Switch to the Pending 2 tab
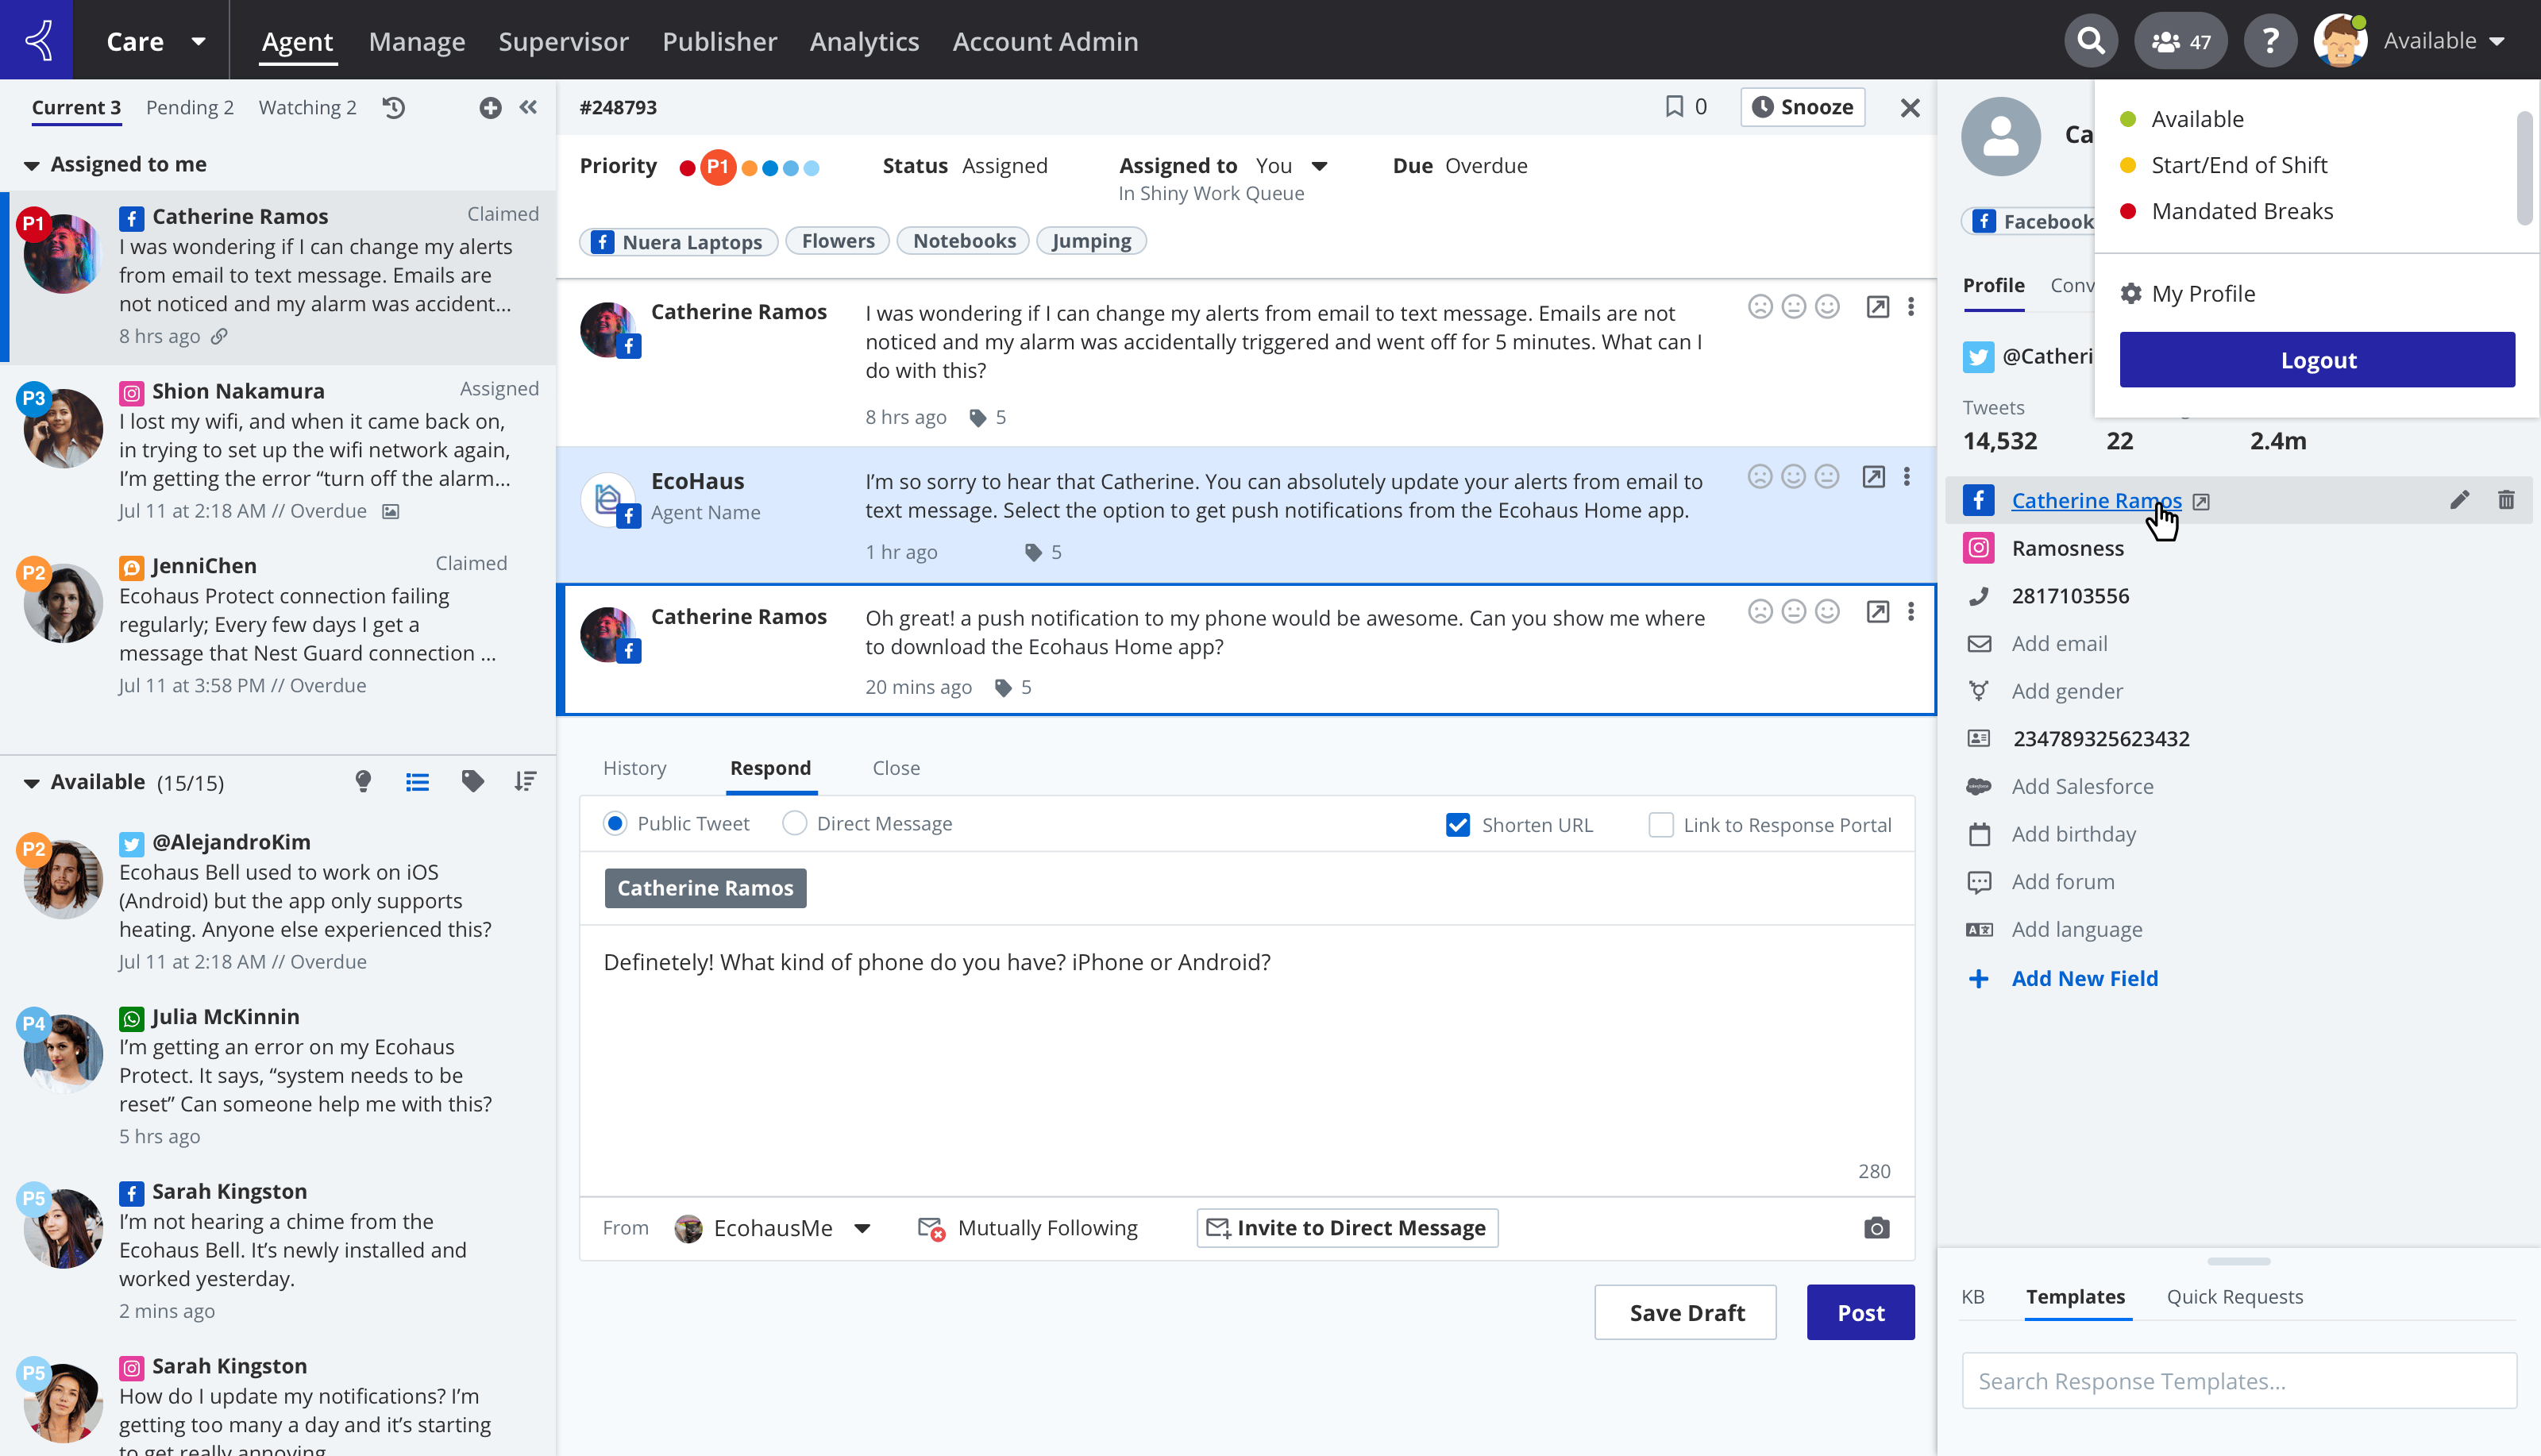This screenshot has height=1456, width=2541. (189, 107)
